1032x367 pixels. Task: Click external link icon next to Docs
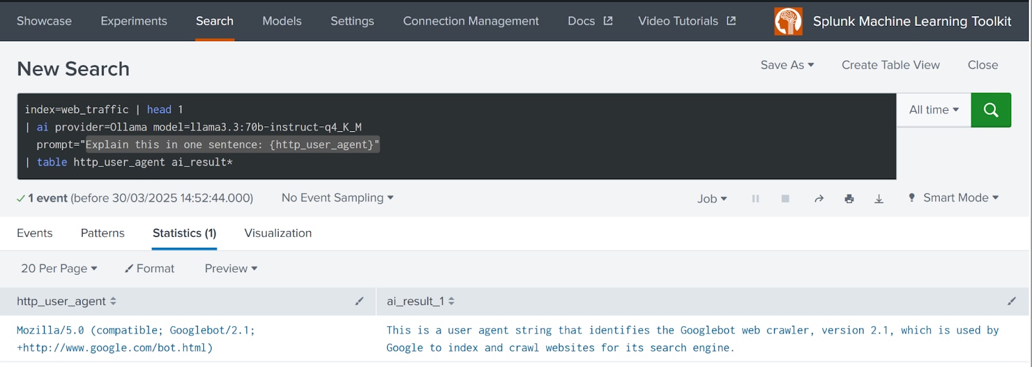(608, 21)
